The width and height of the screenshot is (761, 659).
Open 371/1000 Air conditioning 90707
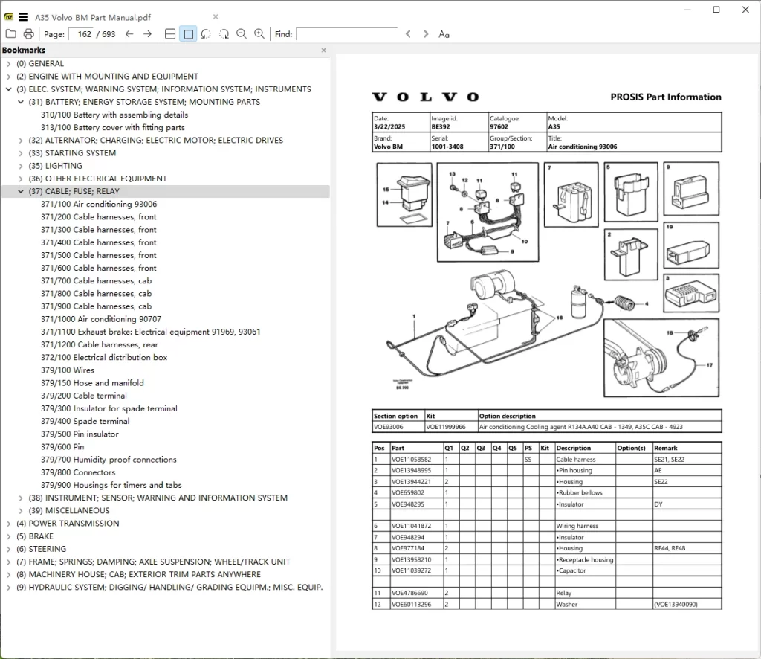tap(101, 319)
